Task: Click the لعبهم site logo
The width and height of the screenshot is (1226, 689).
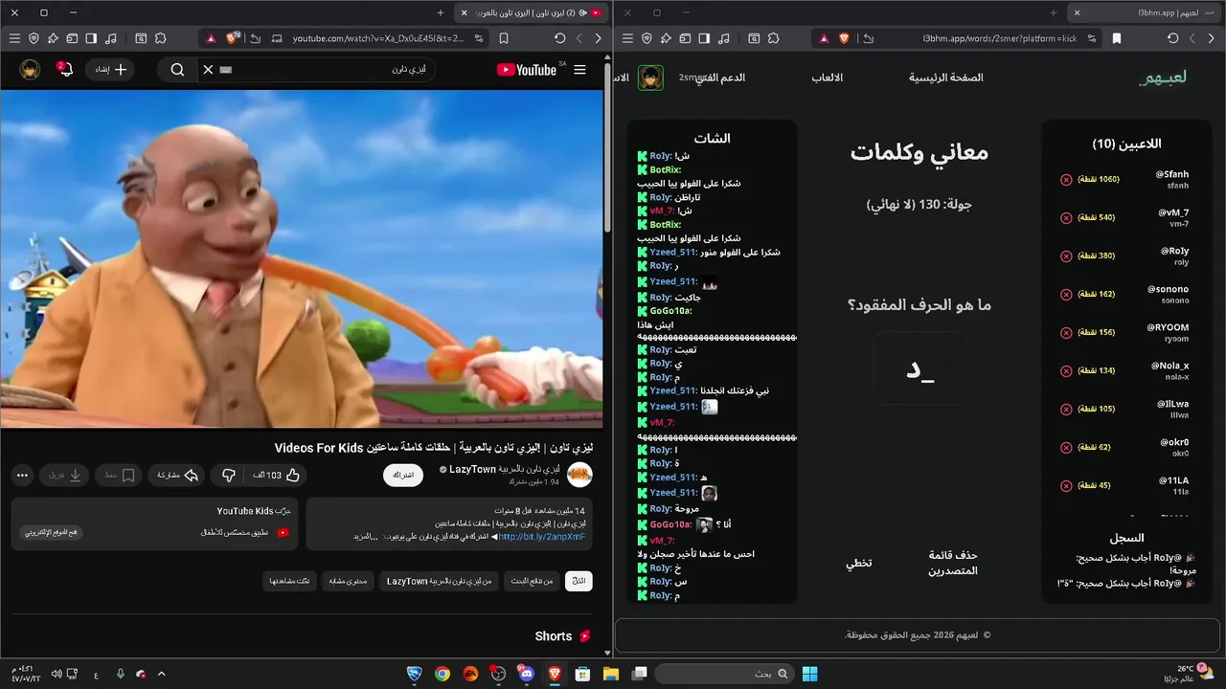Action: [x=1163, y=78]
